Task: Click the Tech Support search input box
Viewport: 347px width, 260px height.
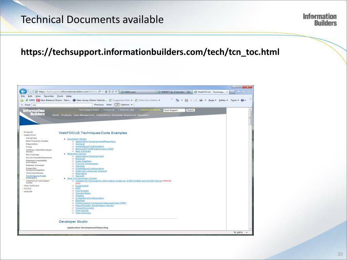Action: click(x=174, y=110)
